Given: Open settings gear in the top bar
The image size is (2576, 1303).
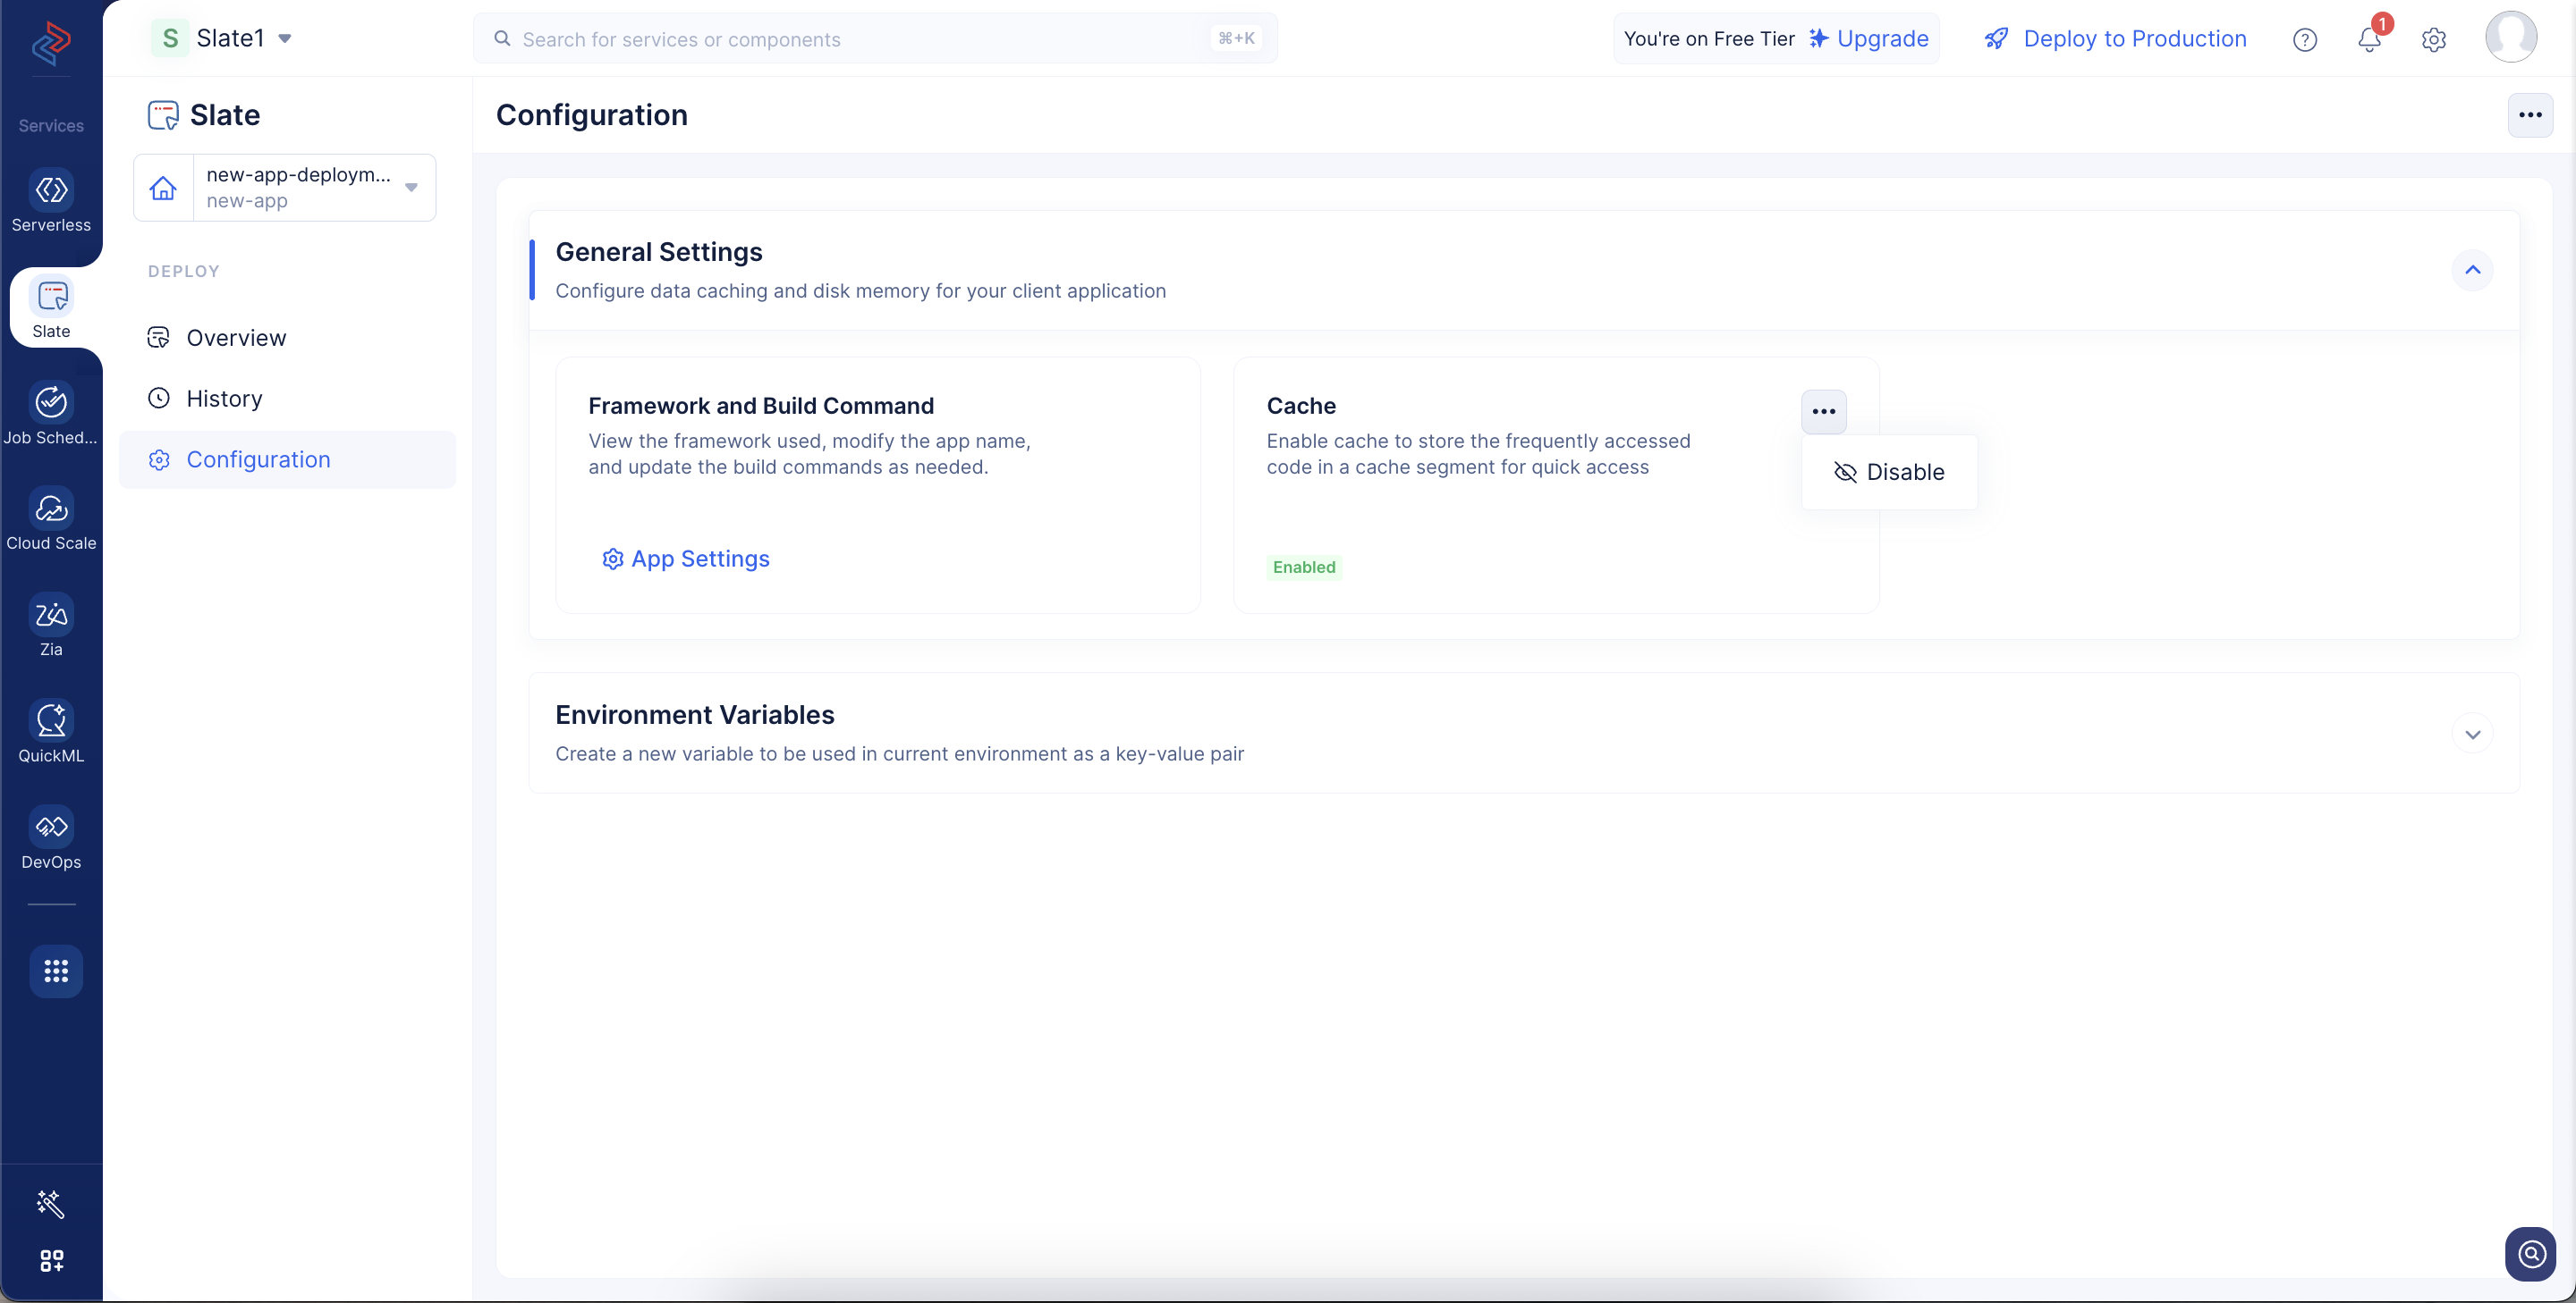Looking at the screenshot, I should [2433, 40].
